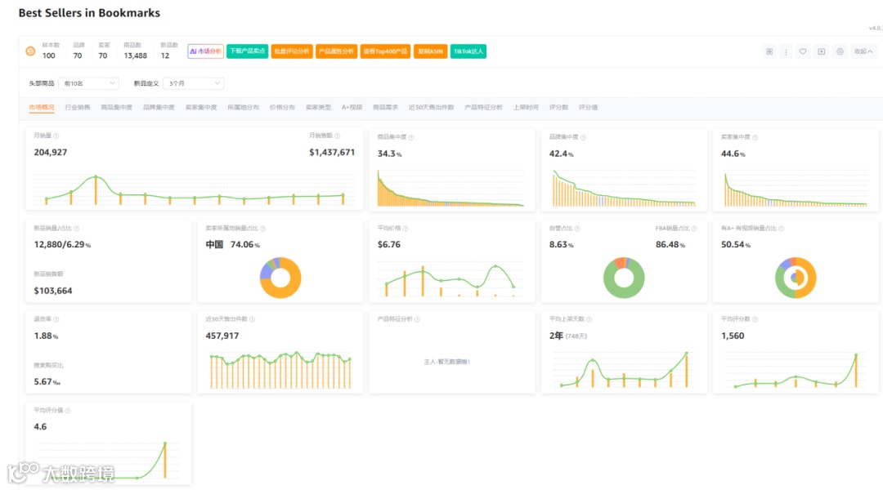Click the monthly sales trend line chart
This screenshot has width=883, height=490.
pyautogui.click(x=195, y=189)
